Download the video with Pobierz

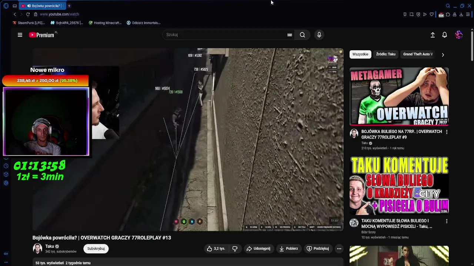[288, 249]
